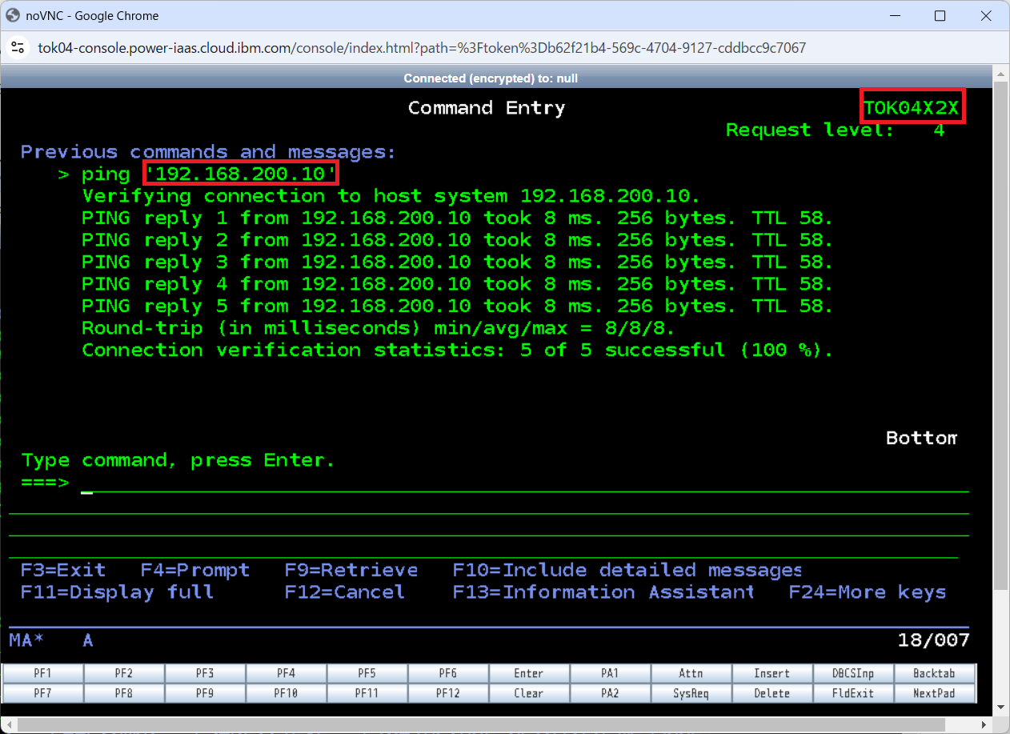Click the PF12 function key button
The width and height of the screenshot is (1010, 734).
[447, 693]
